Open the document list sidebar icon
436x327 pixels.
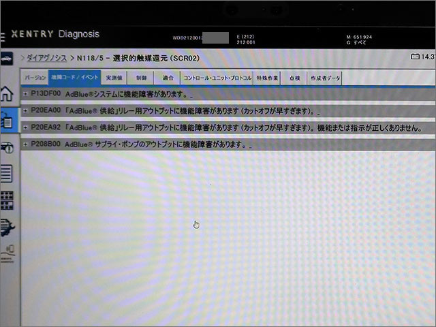(6, 174)
